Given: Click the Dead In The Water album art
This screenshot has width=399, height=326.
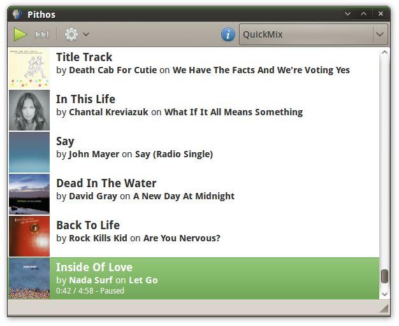Looking at the screenshot, I should point(29,194).
